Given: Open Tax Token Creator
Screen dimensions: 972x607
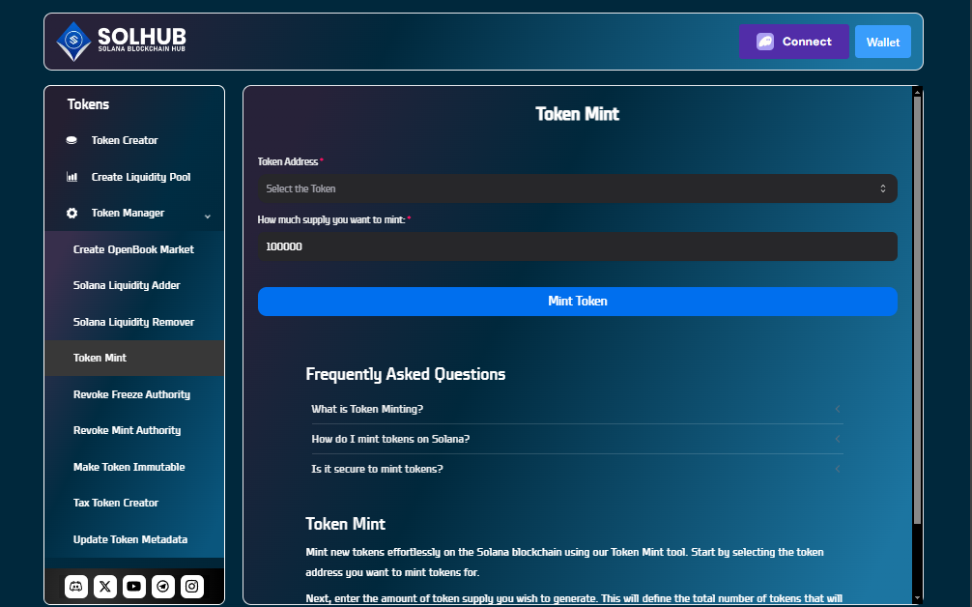Looking at the screenshot, I should [115, 503].
